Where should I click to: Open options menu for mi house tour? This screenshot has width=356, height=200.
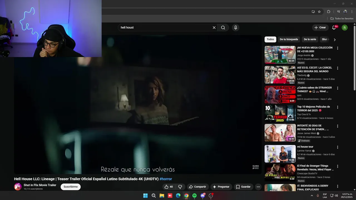click(338, 147)
